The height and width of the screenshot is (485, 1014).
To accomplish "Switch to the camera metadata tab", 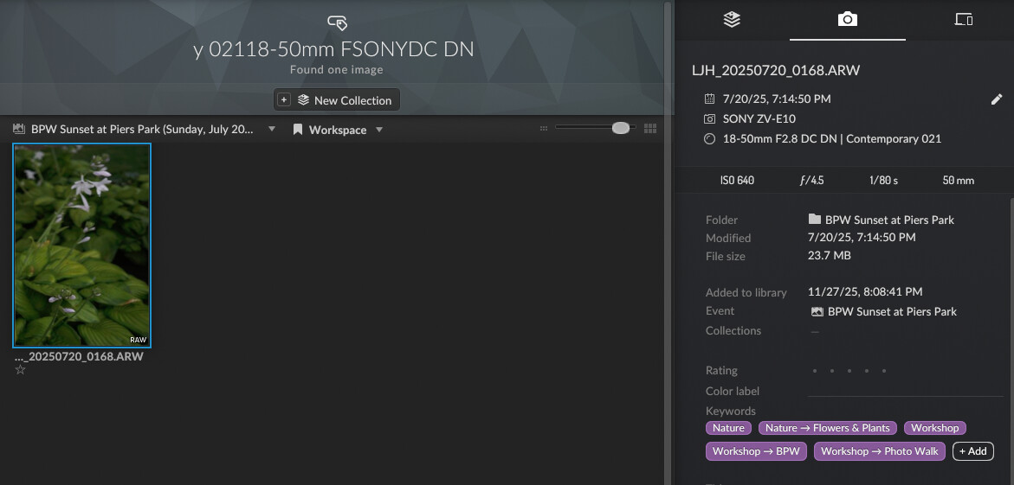I will pyautogui.click(x=847, y=19).
